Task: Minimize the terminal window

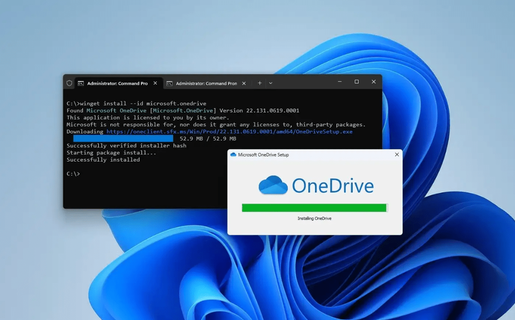Action: (x=339, y=82)
